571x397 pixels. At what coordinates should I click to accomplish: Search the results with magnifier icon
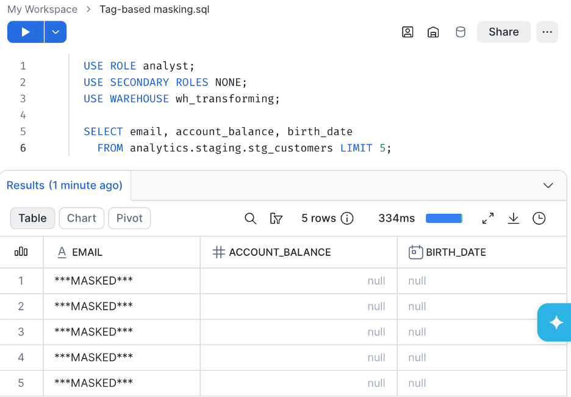[250, 219]
